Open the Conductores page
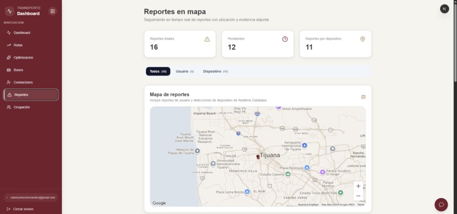Image resolution: width=457 pixels, height=214 pixels. (x=31, y=82)
